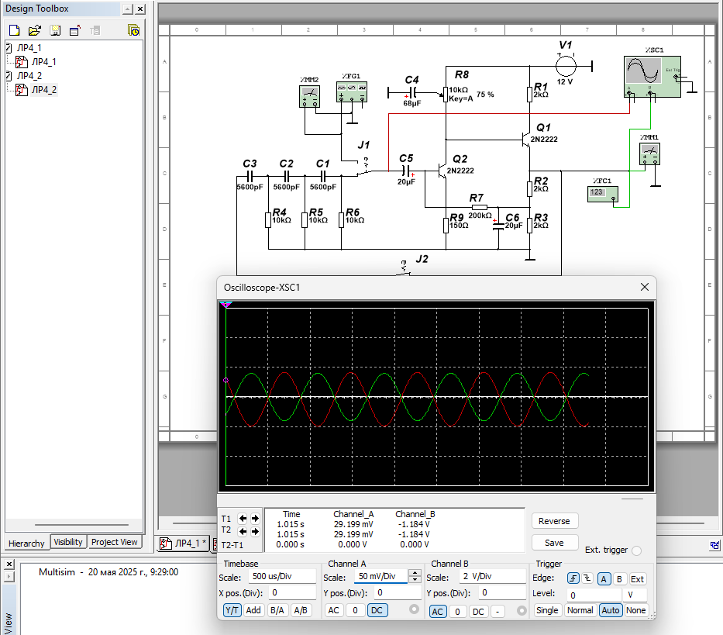Viewport: 723px width, 635px height.
Task: Collapse the ЛР4_1 top-level tree node
Action: click(9, 47)
